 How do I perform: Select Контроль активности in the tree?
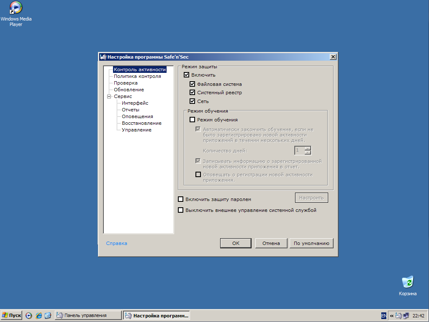[139, 70]
